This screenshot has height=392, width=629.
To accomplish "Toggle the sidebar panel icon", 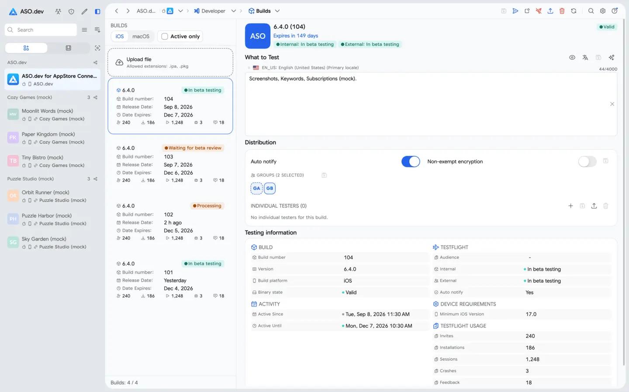I will tap(97, 12).
